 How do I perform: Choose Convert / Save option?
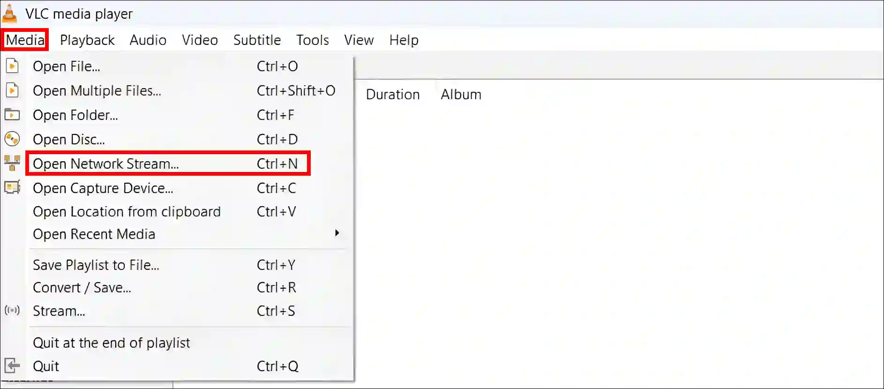pos(82,287)
